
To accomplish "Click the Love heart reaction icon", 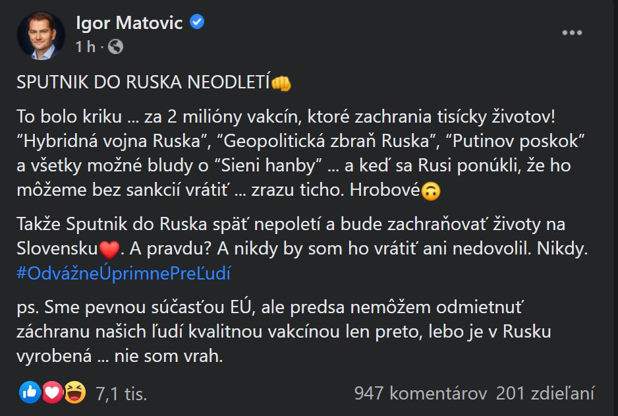I will click(x=52, y=394).
